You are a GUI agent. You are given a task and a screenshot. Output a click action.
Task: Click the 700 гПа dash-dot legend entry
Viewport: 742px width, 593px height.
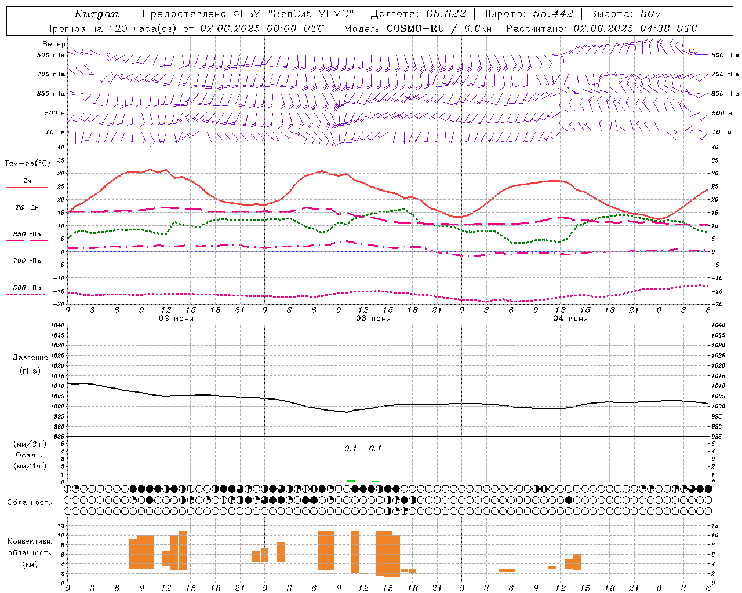pyautogui.click(x=27, y=263)
